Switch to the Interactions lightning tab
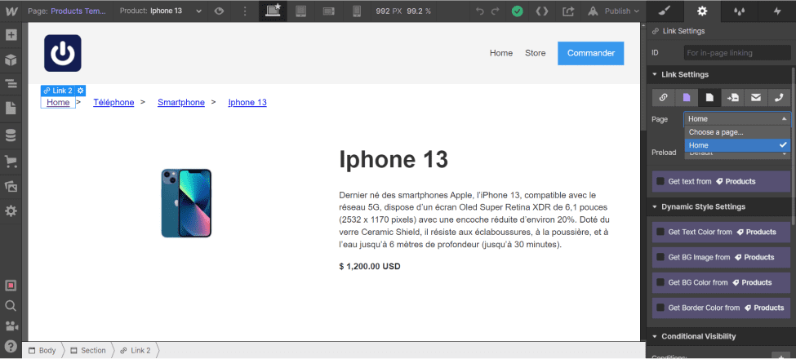The image size is (796, 359). pyautogui.click(x=776, y=11)
